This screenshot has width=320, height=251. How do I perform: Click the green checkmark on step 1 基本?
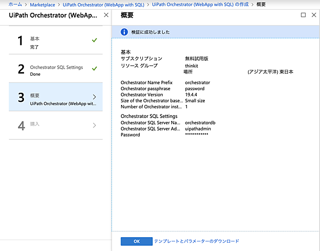tap(94, 40)
